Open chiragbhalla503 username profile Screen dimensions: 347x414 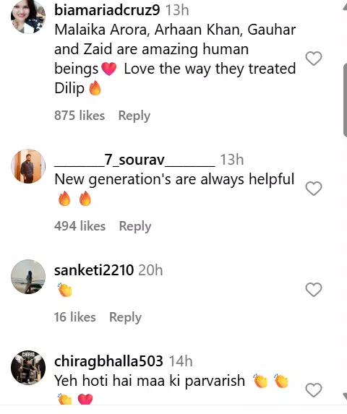pyautogui.click(x=108, y=361)
